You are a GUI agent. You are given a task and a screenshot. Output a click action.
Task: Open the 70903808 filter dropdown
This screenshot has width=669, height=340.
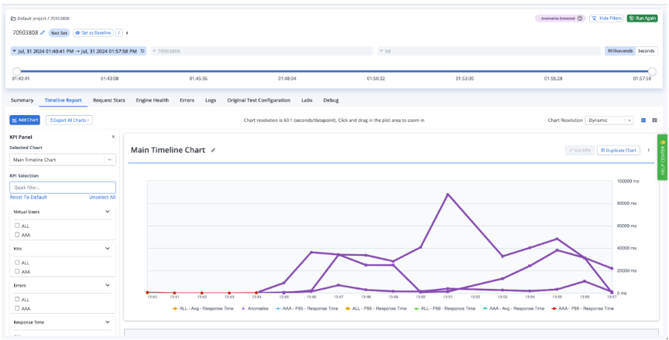(x=260, y=51)
